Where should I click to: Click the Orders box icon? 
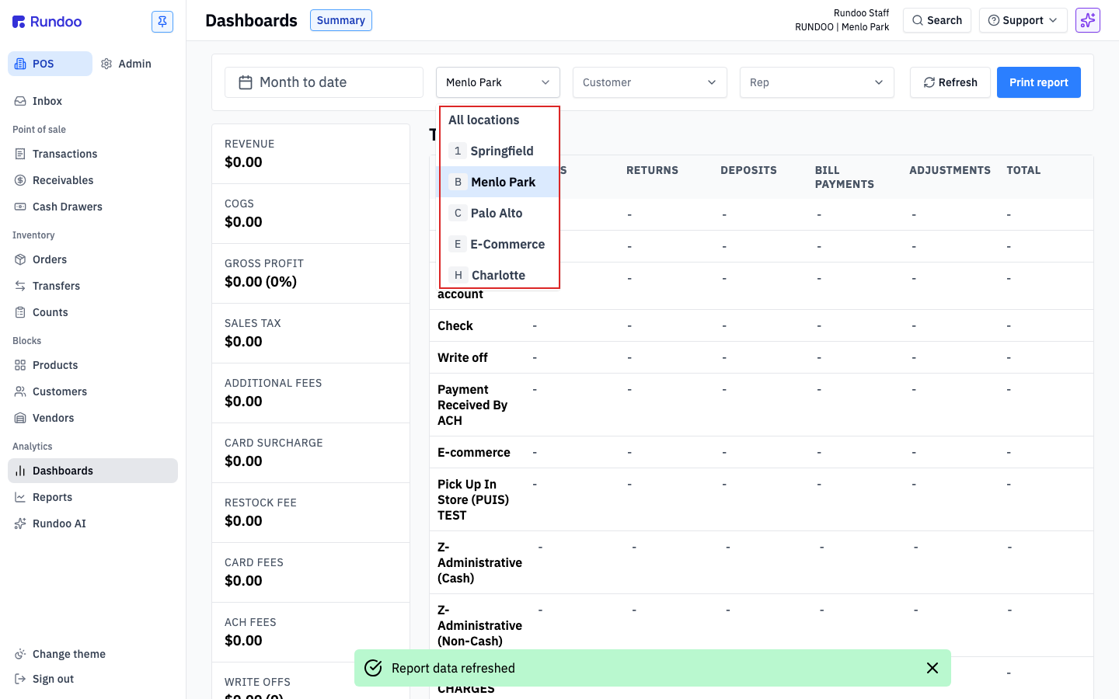click(x=20, y=259)
